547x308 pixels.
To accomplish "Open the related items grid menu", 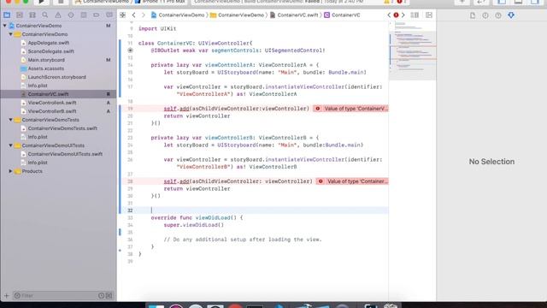I will [122, 15].
